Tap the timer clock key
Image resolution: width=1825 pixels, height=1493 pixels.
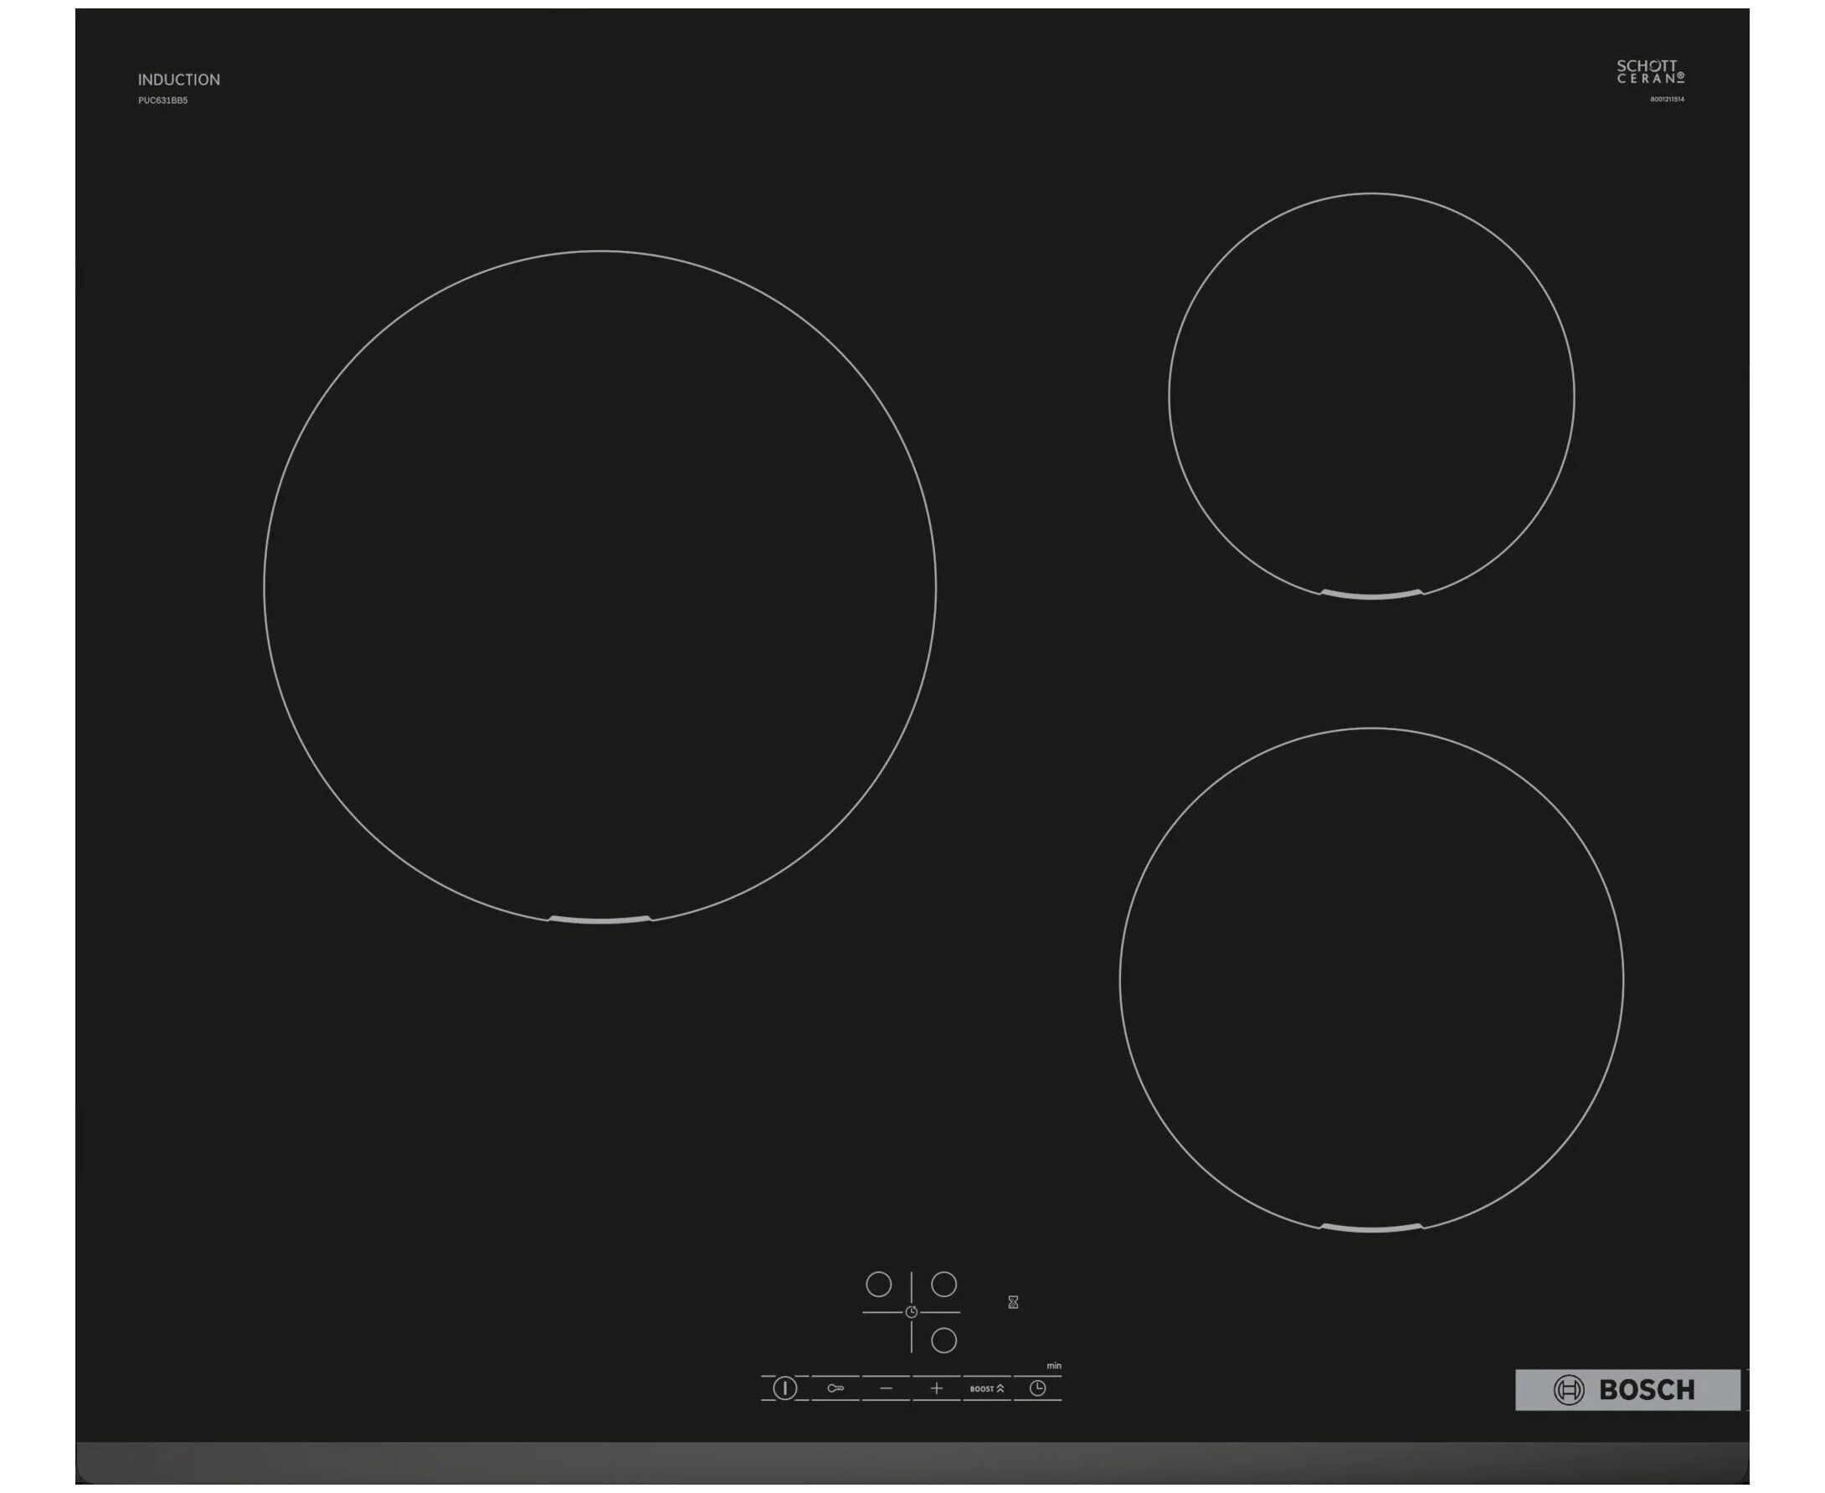click(1037, 1388)
